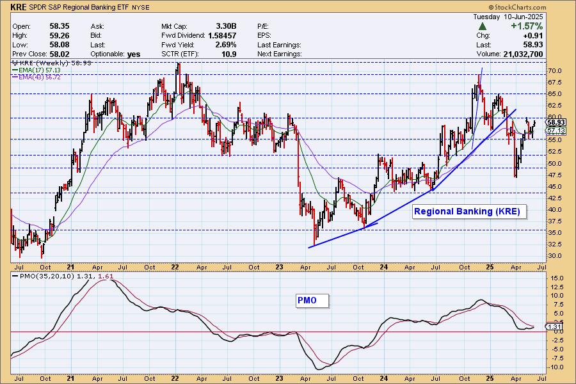Click the 'Regional Banking (KRE)' annotation box
Screen dimensions: 576x384
tap(470, 212)
